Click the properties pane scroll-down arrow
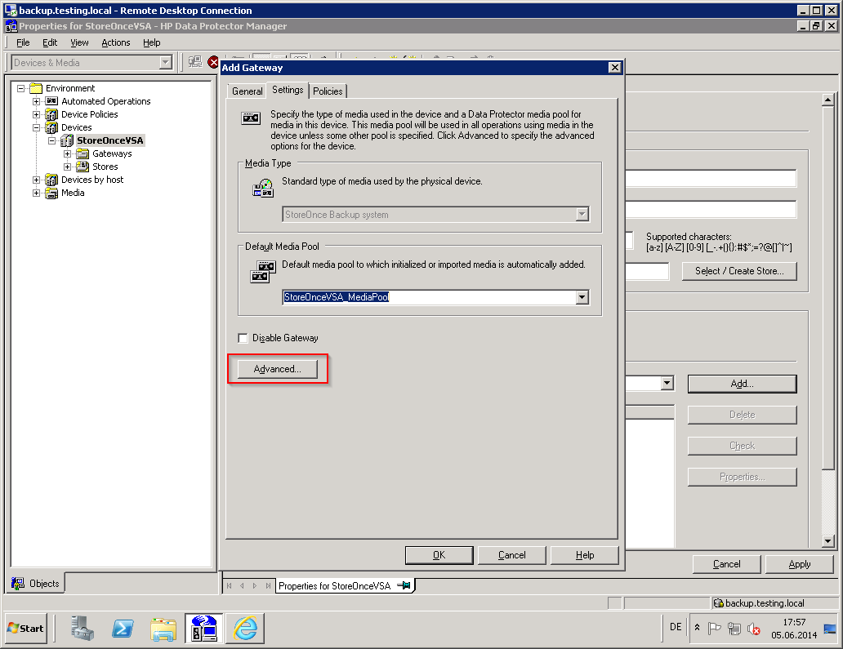 click(x=828, y=541)
